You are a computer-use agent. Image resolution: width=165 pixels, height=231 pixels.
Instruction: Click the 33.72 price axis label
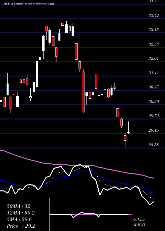coord(154,15)
